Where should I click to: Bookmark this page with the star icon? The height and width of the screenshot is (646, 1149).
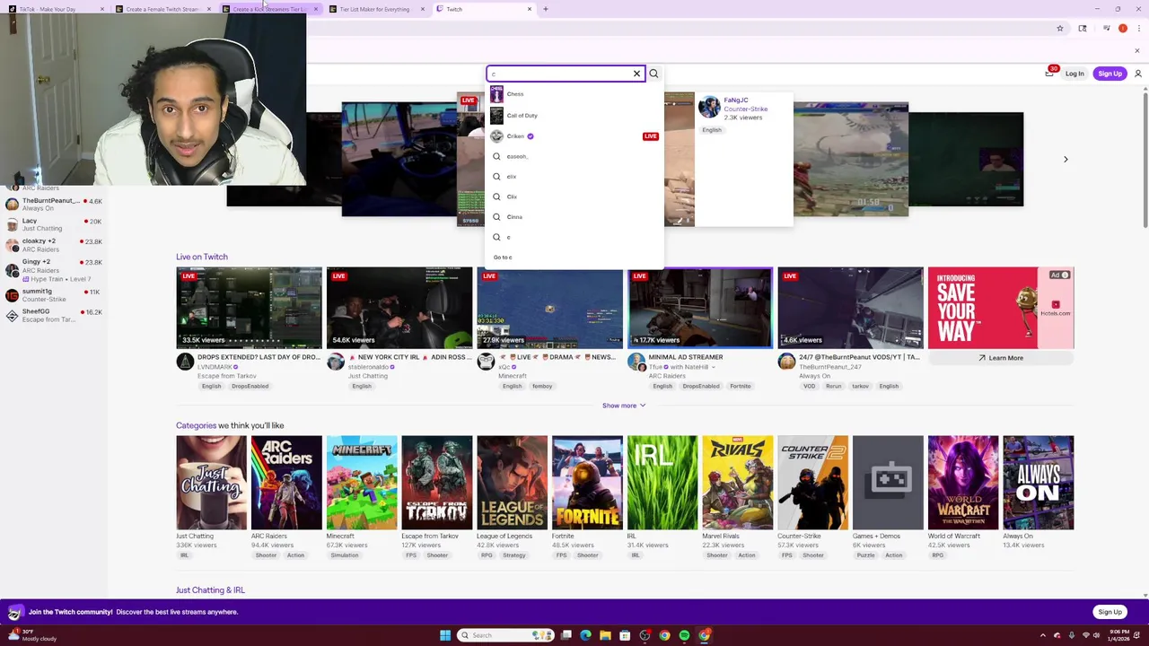click(x=1060, y=29)
